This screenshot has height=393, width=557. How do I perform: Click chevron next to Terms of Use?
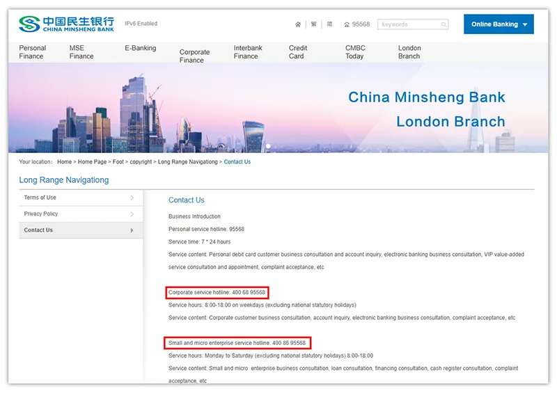(132, 198)
